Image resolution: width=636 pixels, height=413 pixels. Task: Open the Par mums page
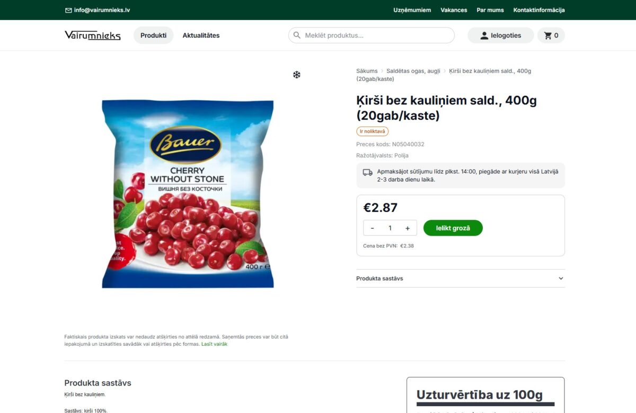coord(490,10)
